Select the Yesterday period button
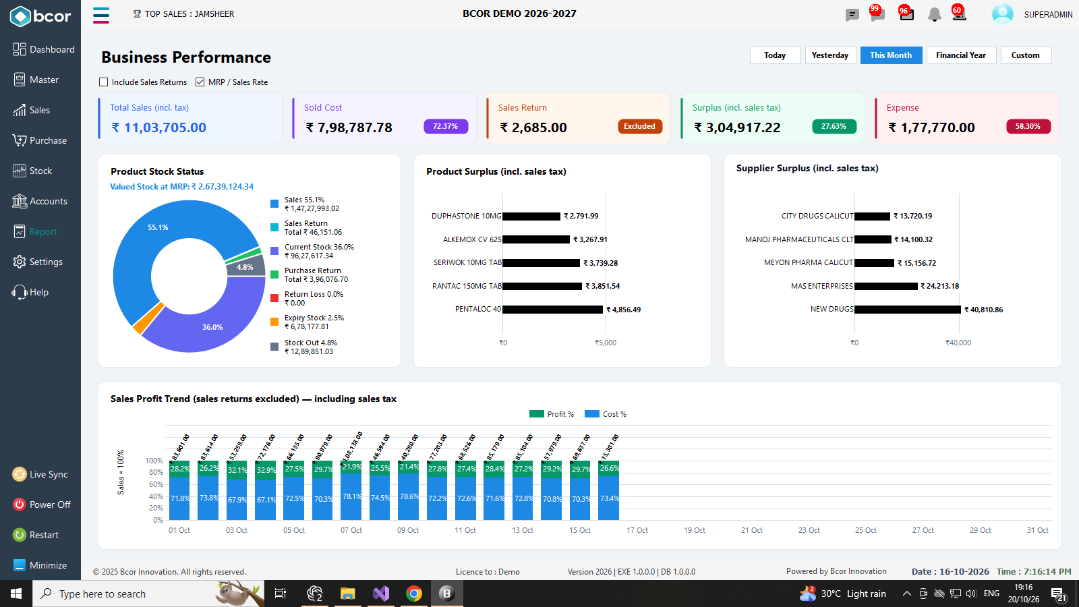The image size is (1079, 607). 830,55
